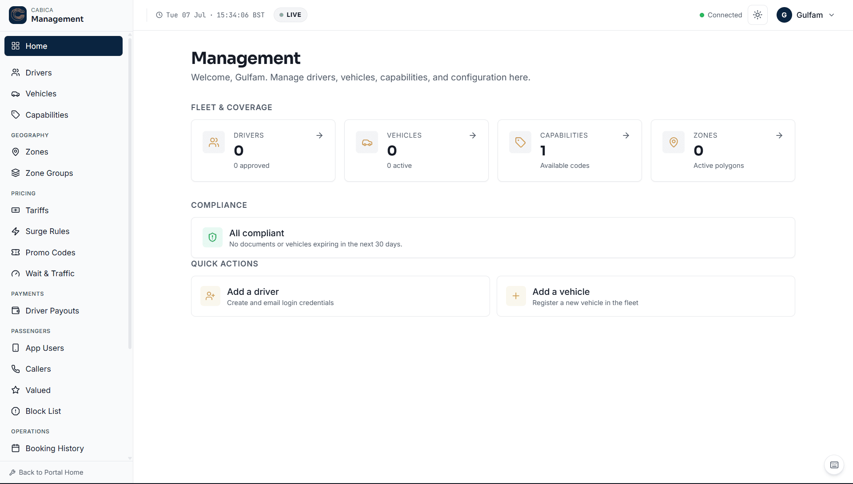
Task: Click the Block List alert icon
Action: click(x=16, y=411)
